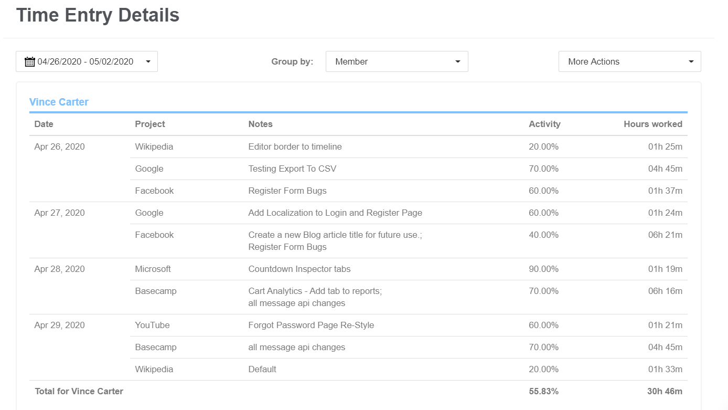Screen dimensions: 728x410
Task: Select the Apr 26 Wikipedia project entry
Action: [154, 147]
